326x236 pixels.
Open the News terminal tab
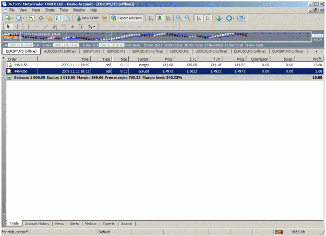tap(59, 223)
